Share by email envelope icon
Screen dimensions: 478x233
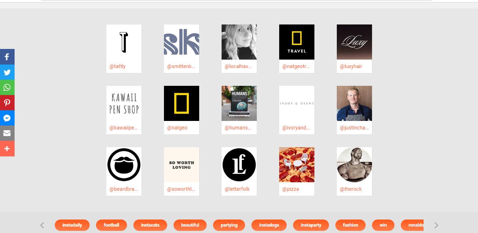[x=7, y=133]
